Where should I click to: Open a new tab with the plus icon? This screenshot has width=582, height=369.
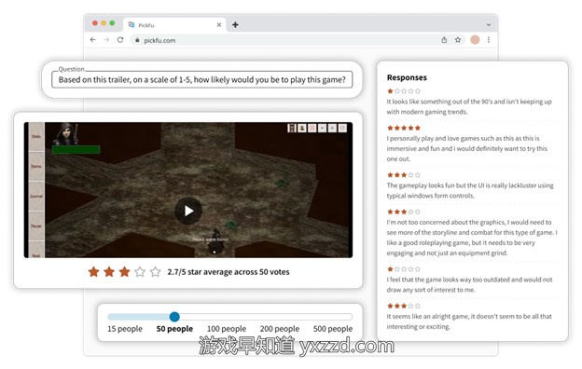(235, 25)
